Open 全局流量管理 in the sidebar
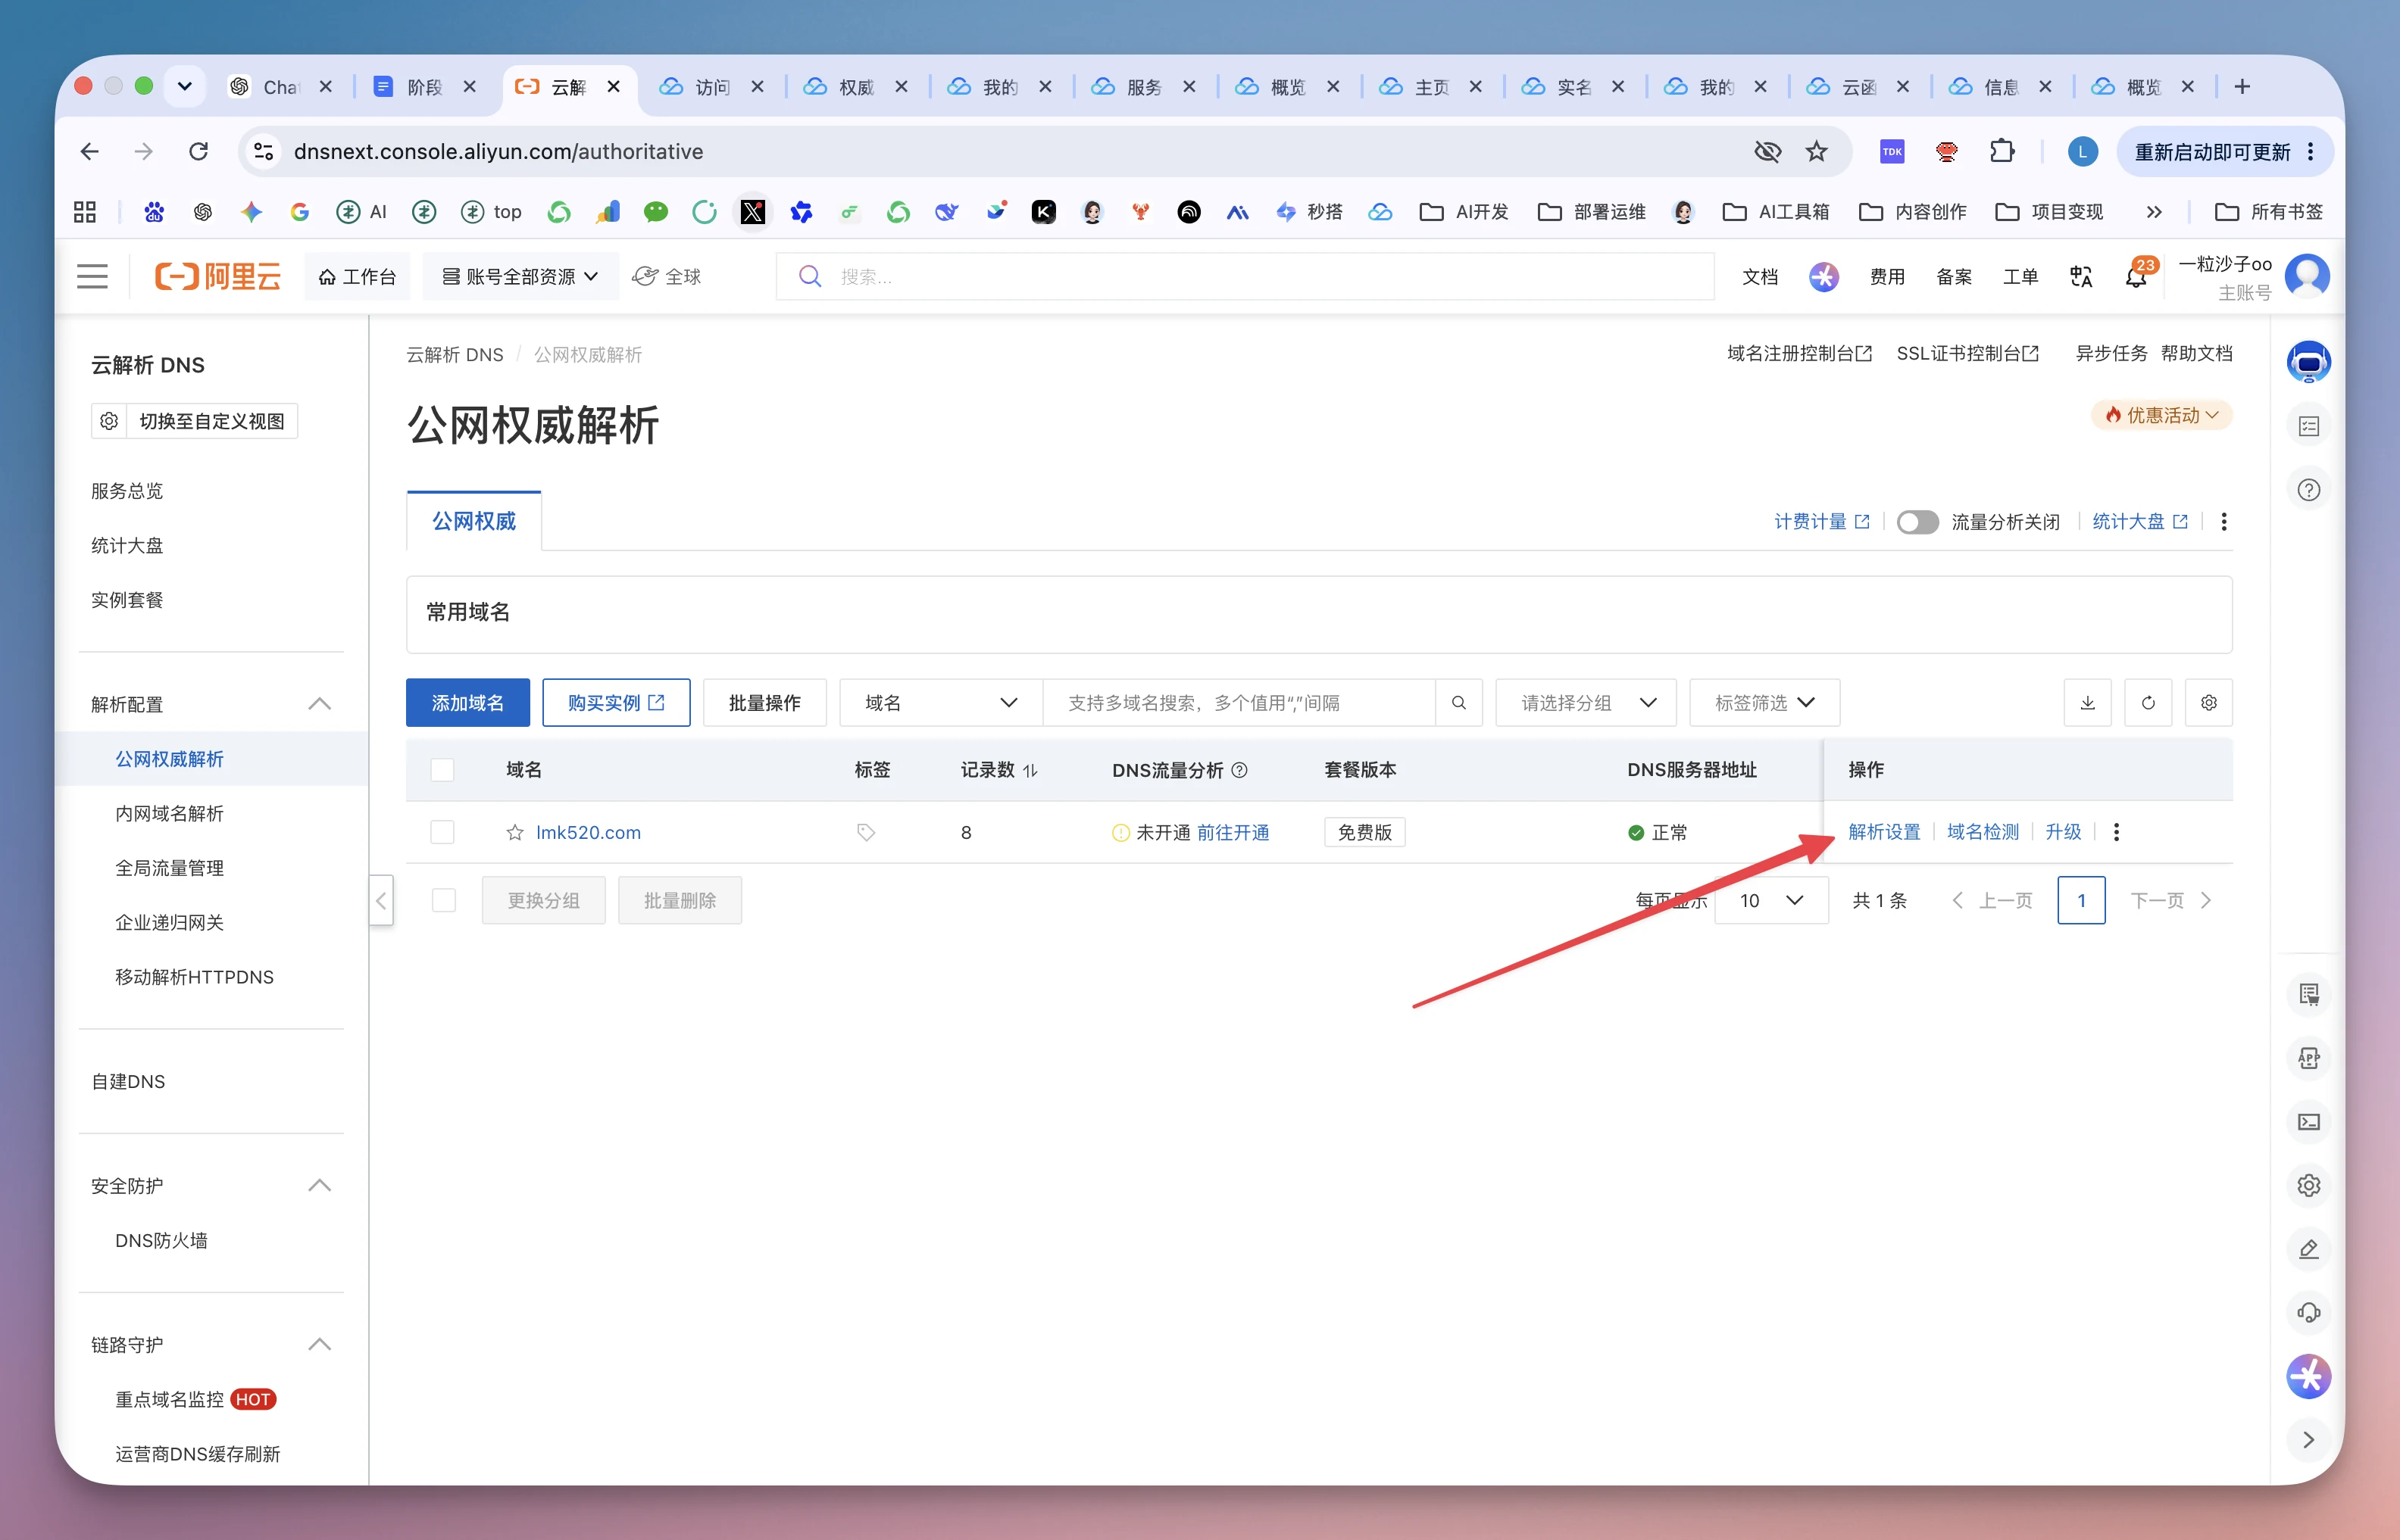The image size is (2400, 1540). [x=169, y=868]
